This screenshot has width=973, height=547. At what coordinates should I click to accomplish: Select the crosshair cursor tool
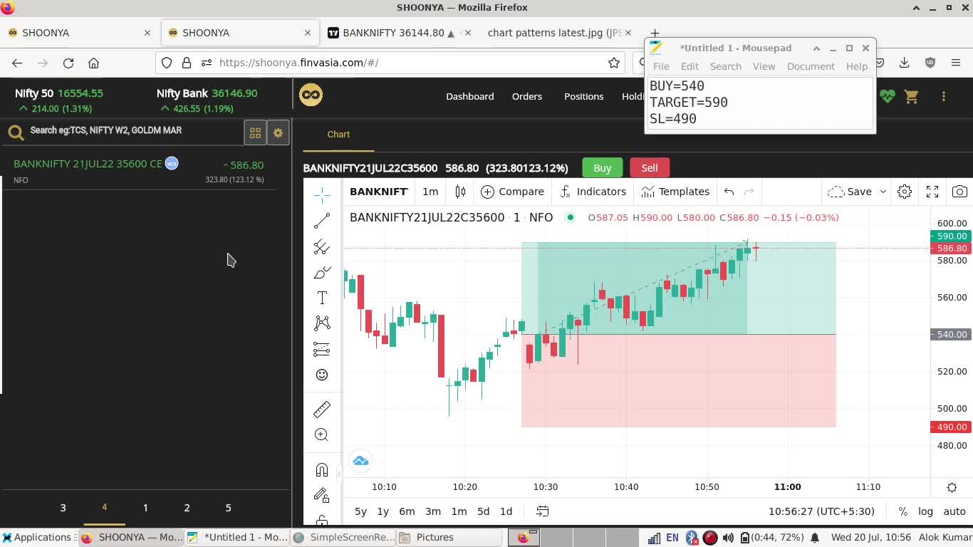click(322, 194)
